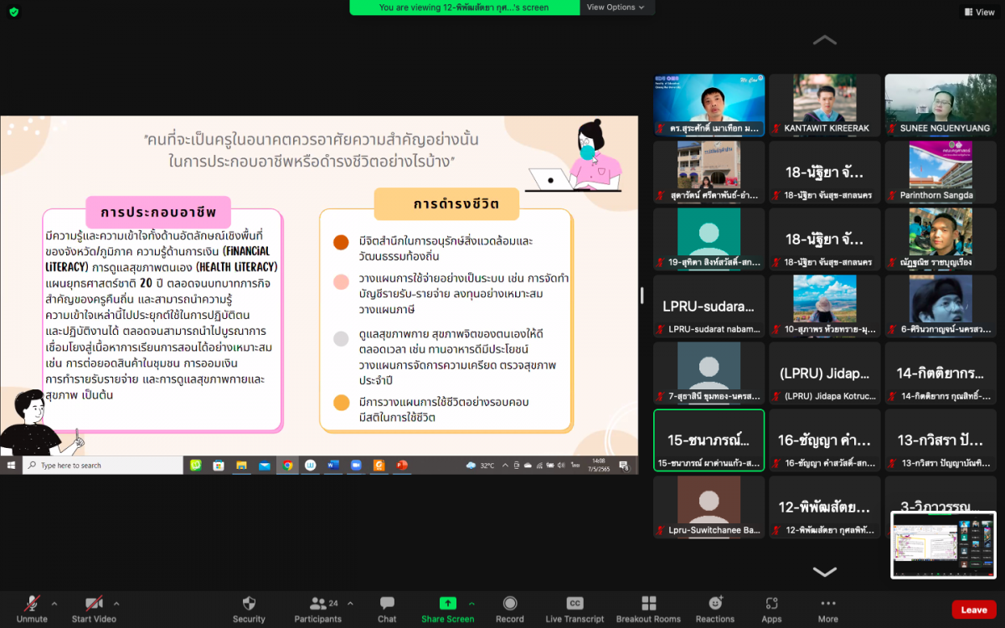Open the View Options dropdown
This screenshot has height=628, width=1005.
pyautogui.click(x=616, y=8)
